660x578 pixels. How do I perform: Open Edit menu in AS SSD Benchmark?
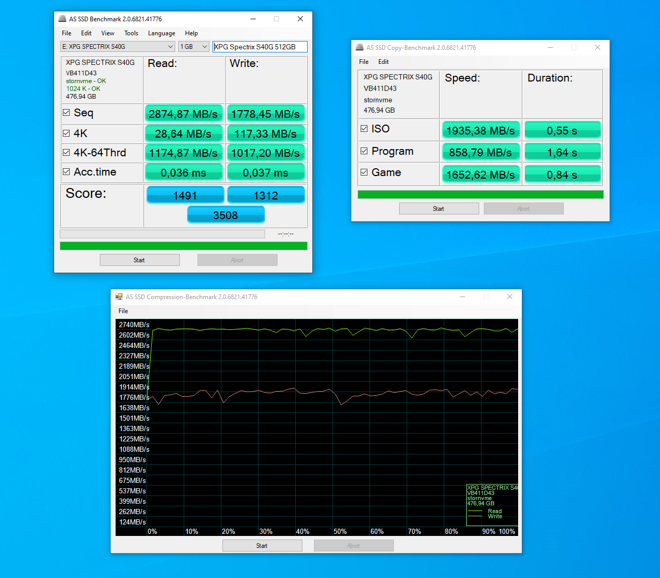pyautogui.click(x=86, y=33)
